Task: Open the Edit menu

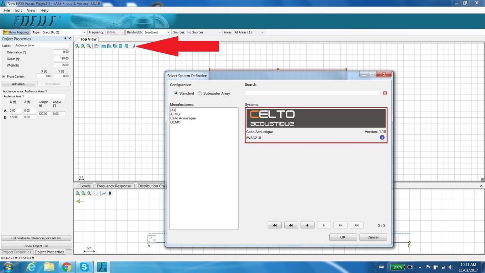Action: (x=18, y=10)
